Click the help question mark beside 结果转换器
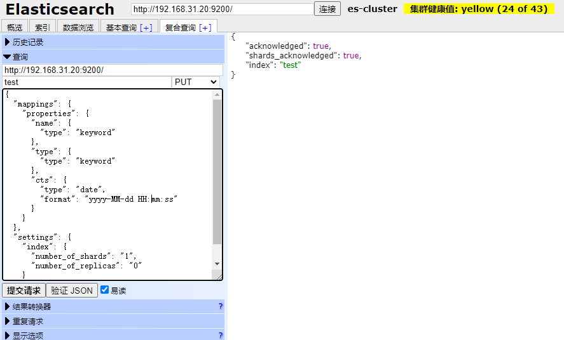Viewport: 564px width, 340px height. [x=221, y=306]
